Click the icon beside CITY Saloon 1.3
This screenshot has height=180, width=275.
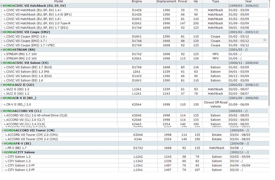point(6,161)
